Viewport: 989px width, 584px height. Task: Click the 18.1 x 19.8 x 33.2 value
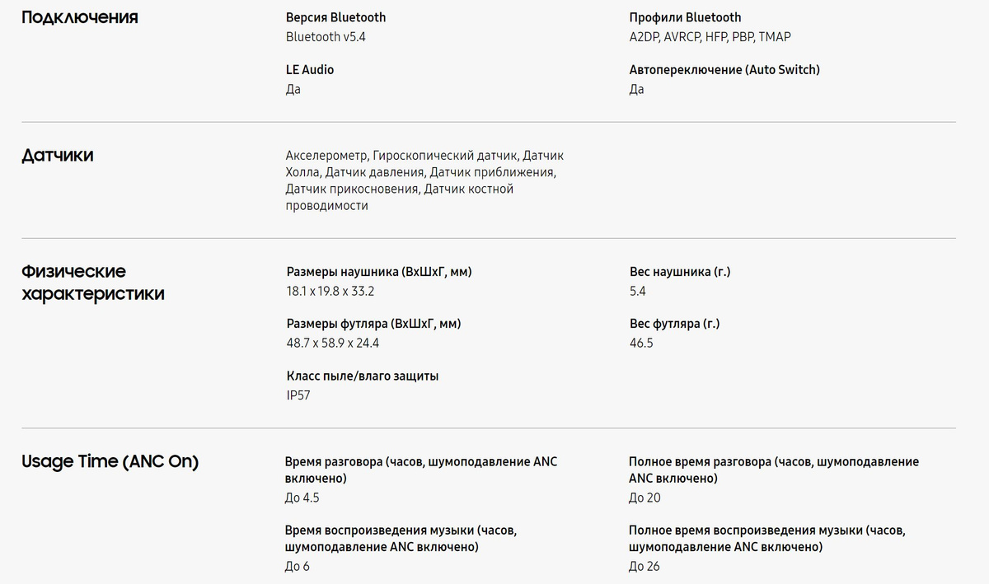tap(330, 291)
